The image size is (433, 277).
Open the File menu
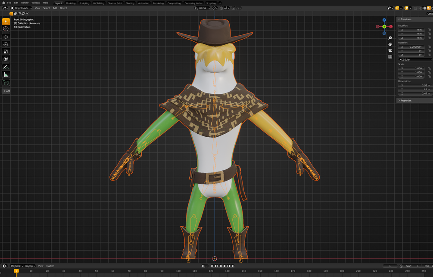pyautogui.click(x=9, y=3)
